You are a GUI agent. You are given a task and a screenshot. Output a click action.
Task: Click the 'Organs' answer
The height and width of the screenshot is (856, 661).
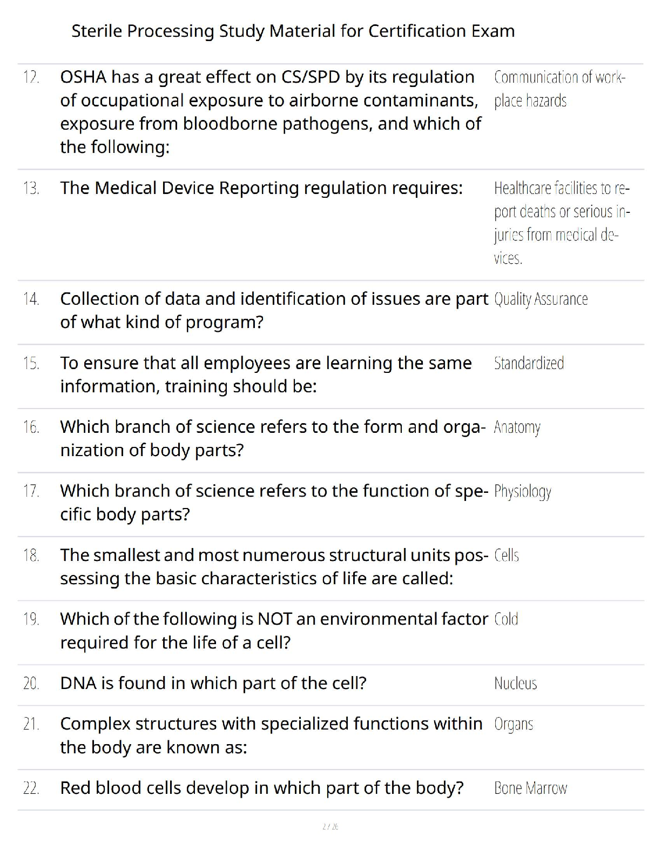(x=513, y=724)
